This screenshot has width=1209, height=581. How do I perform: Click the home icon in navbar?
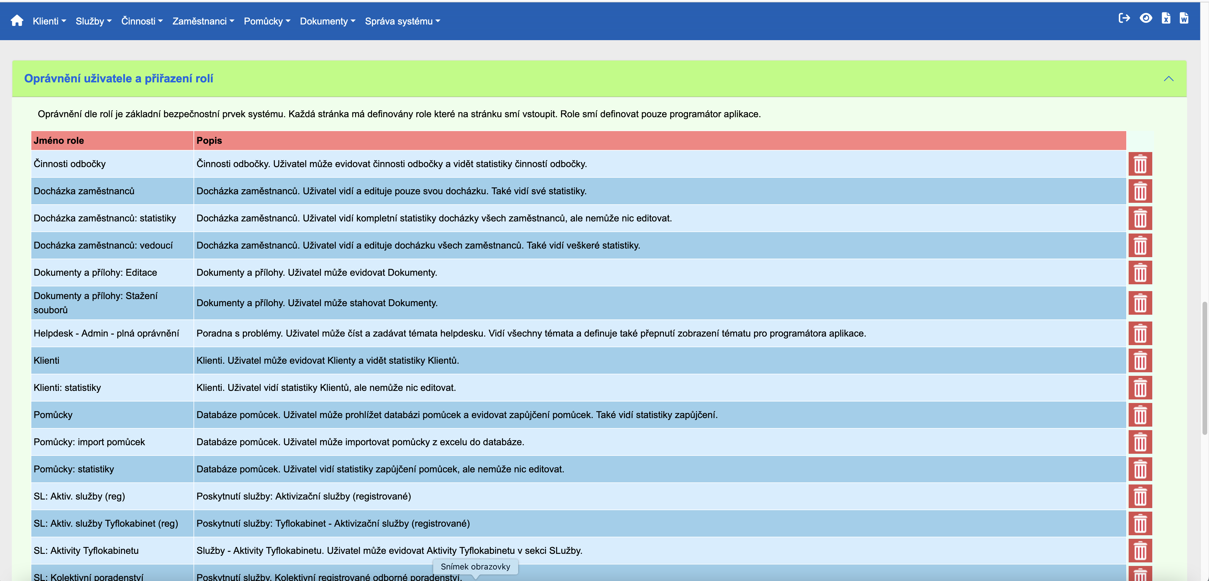pyautogui.click(x=17, y=21)
